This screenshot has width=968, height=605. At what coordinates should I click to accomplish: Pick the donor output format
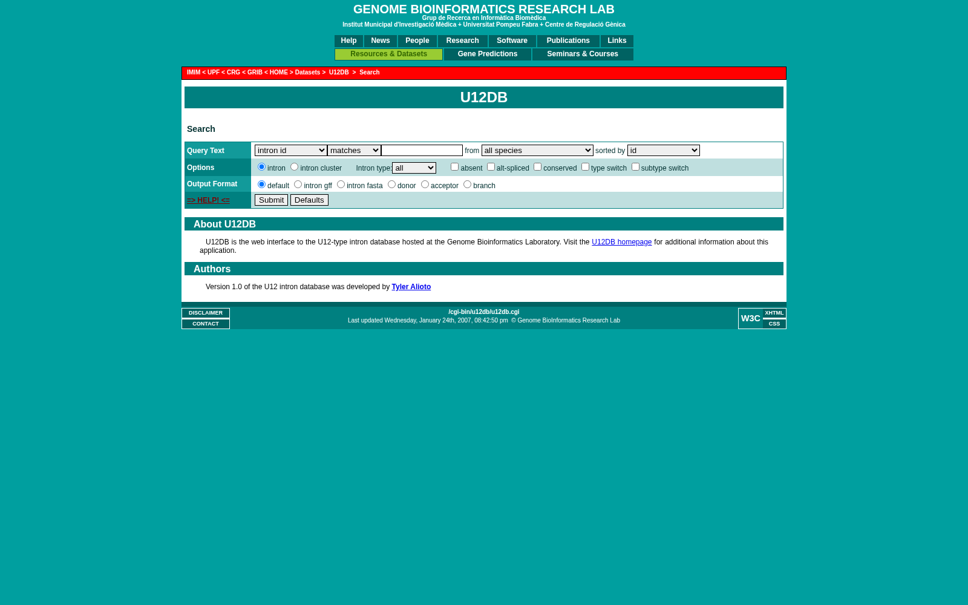[x=391, y=185]
